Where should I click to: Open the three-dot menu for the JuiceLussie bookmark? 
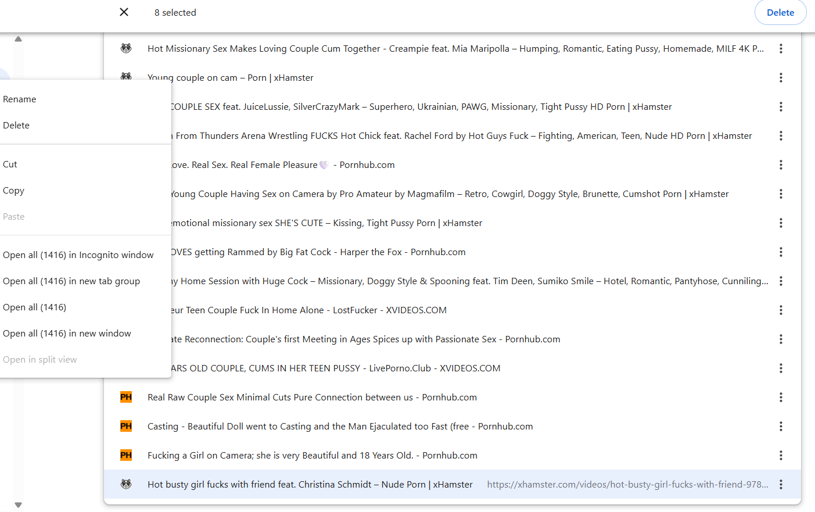(x=781, y=107)
